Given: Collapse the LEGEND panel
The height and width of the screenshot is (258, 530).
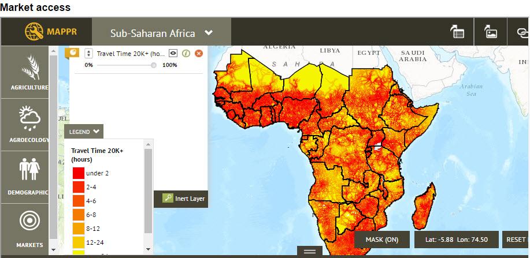Looking at the screenshot, I should point(84,132).
